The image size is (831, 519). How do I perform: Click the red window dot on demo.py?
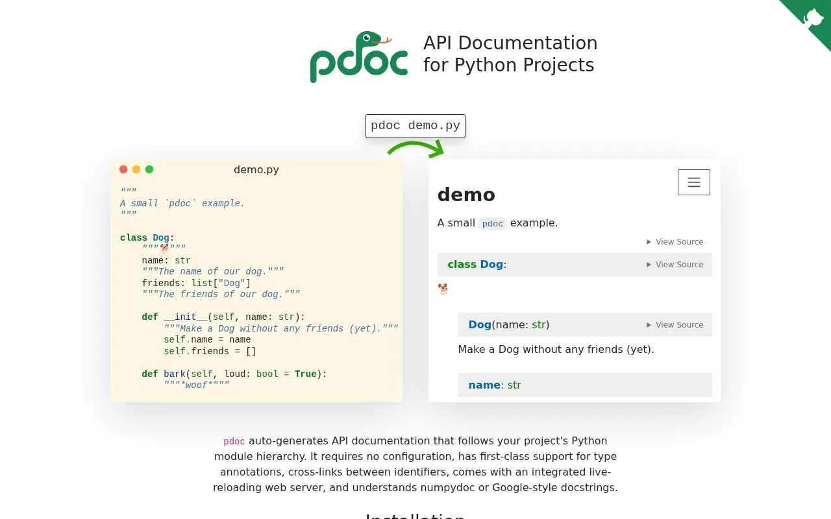123,169
